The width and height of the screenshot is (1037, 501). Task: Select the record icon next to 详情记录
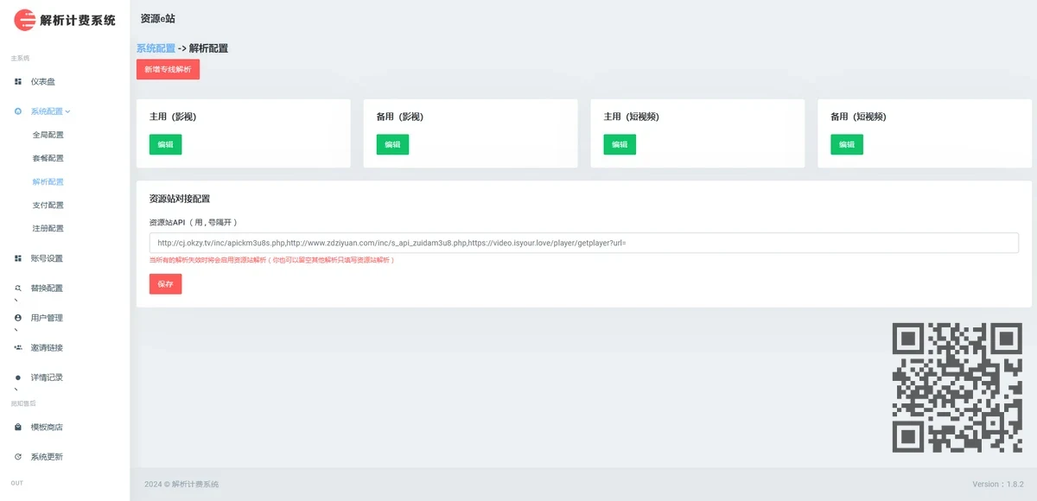(19, 376)
